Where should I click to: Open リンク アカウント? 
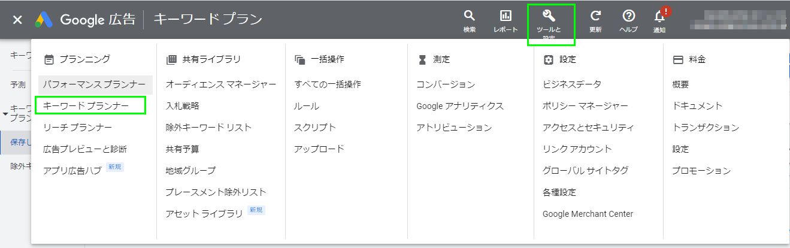tap(577, 149)
